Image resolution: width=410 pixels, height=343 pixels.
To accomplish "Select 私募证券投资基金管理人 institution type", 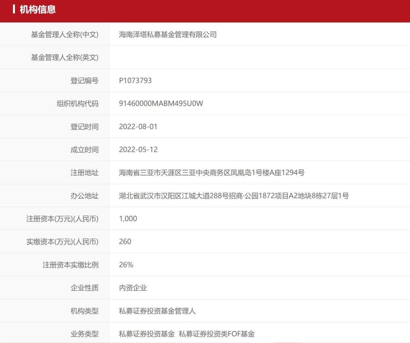I will [155, 311].
